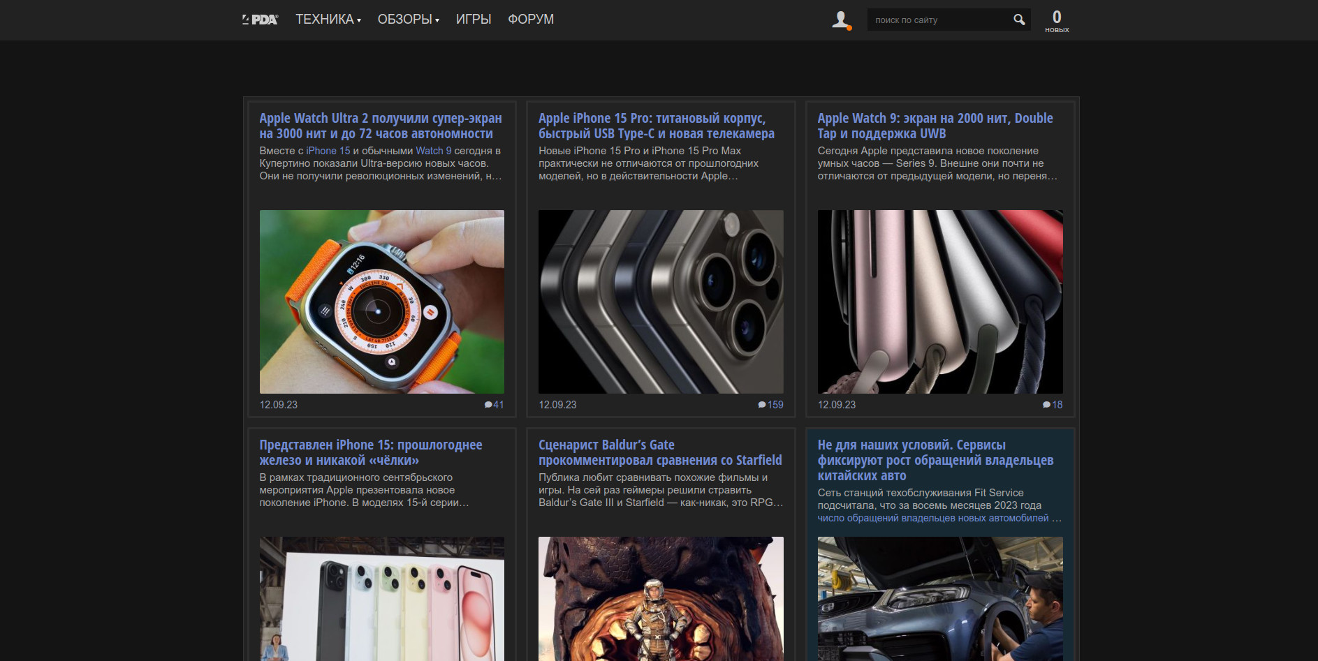The width and height of the screenshot is (1318, 661).
Task: Open comments bubble showing 18
Action: click(1053, 405)
